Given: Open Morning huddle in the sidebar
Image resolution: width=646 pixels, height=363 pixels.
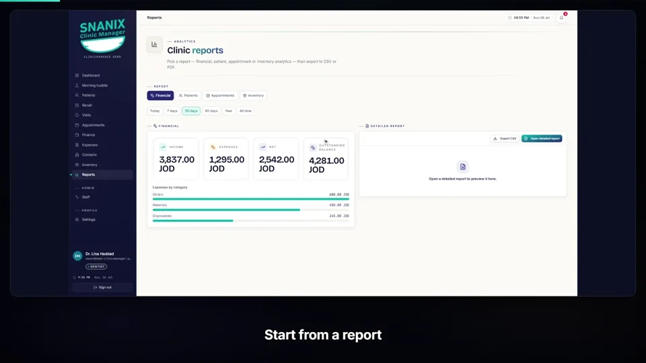Looking at the screenshot, I should (102, 85).
